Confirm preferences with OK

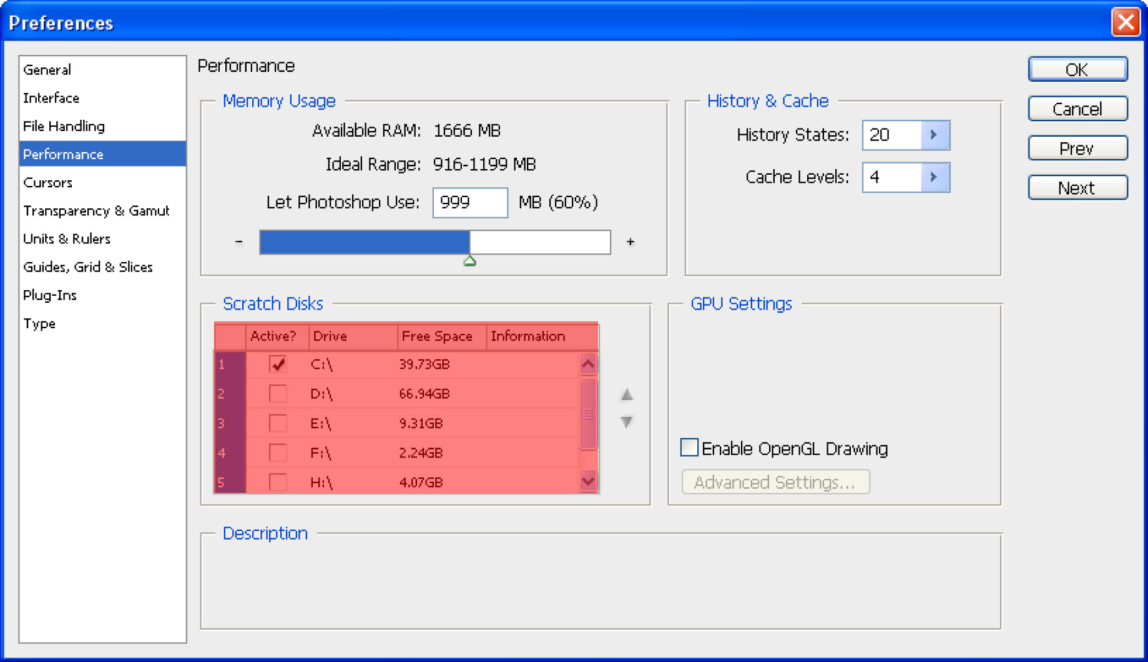[x=1077, y=69]
